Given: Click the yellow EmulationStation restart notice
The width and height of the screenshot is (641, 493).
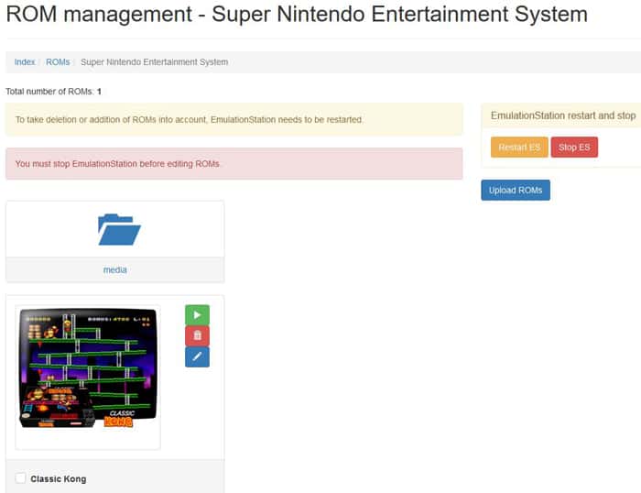Looking at the screenshot, I should (234, 119).
